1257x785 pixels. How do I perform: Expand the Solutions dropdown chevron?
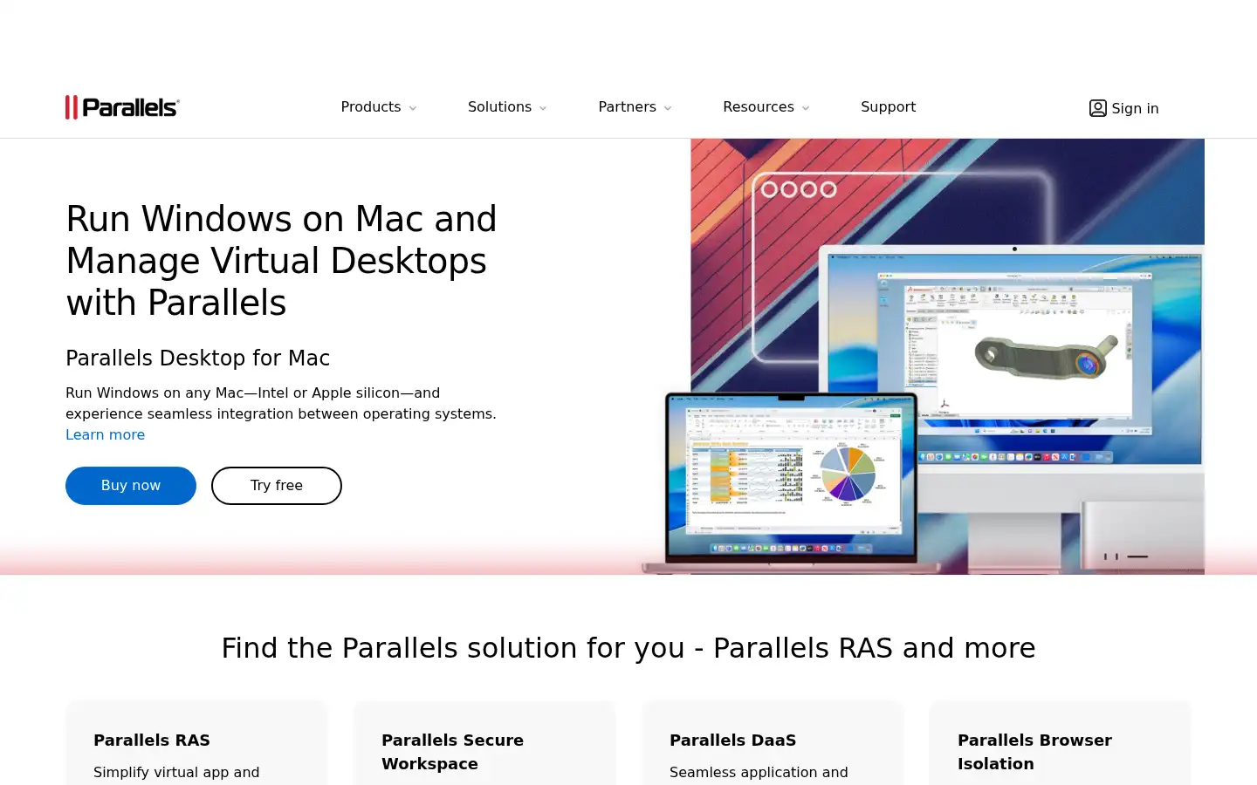coord(543,108)
